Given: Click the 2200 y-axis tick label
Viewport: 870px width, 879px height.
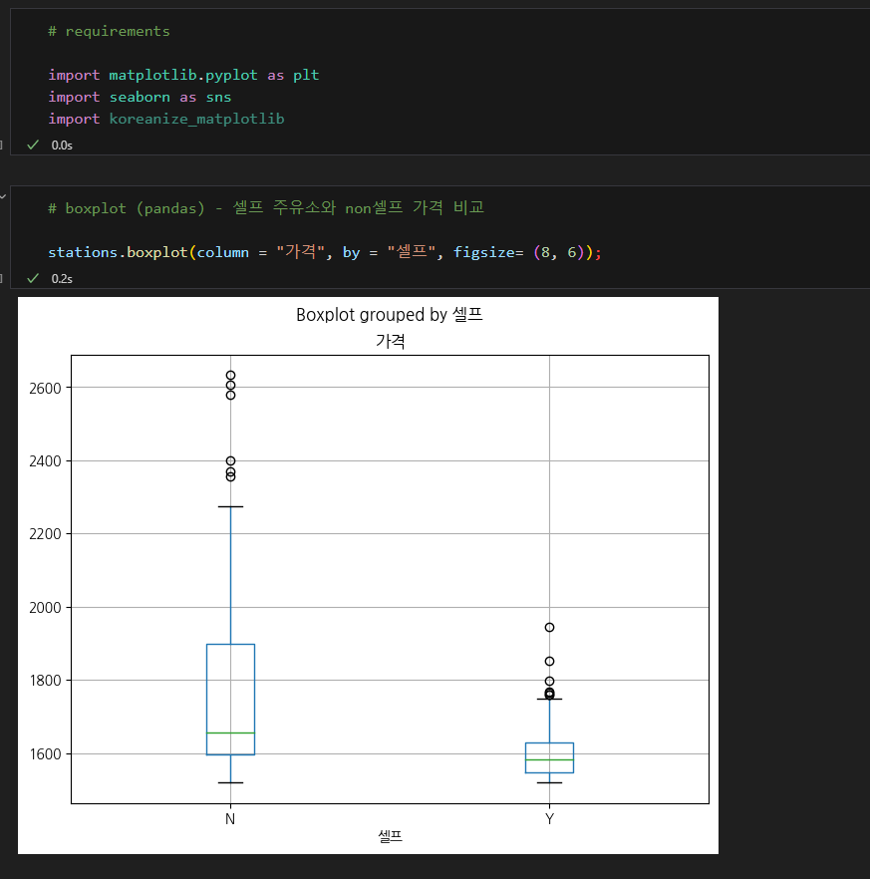Looking at the screenshot, I should 45,534.
